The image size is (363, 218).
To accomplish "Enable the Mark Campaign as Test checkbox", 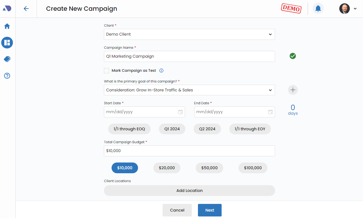I will coord(107,71).
